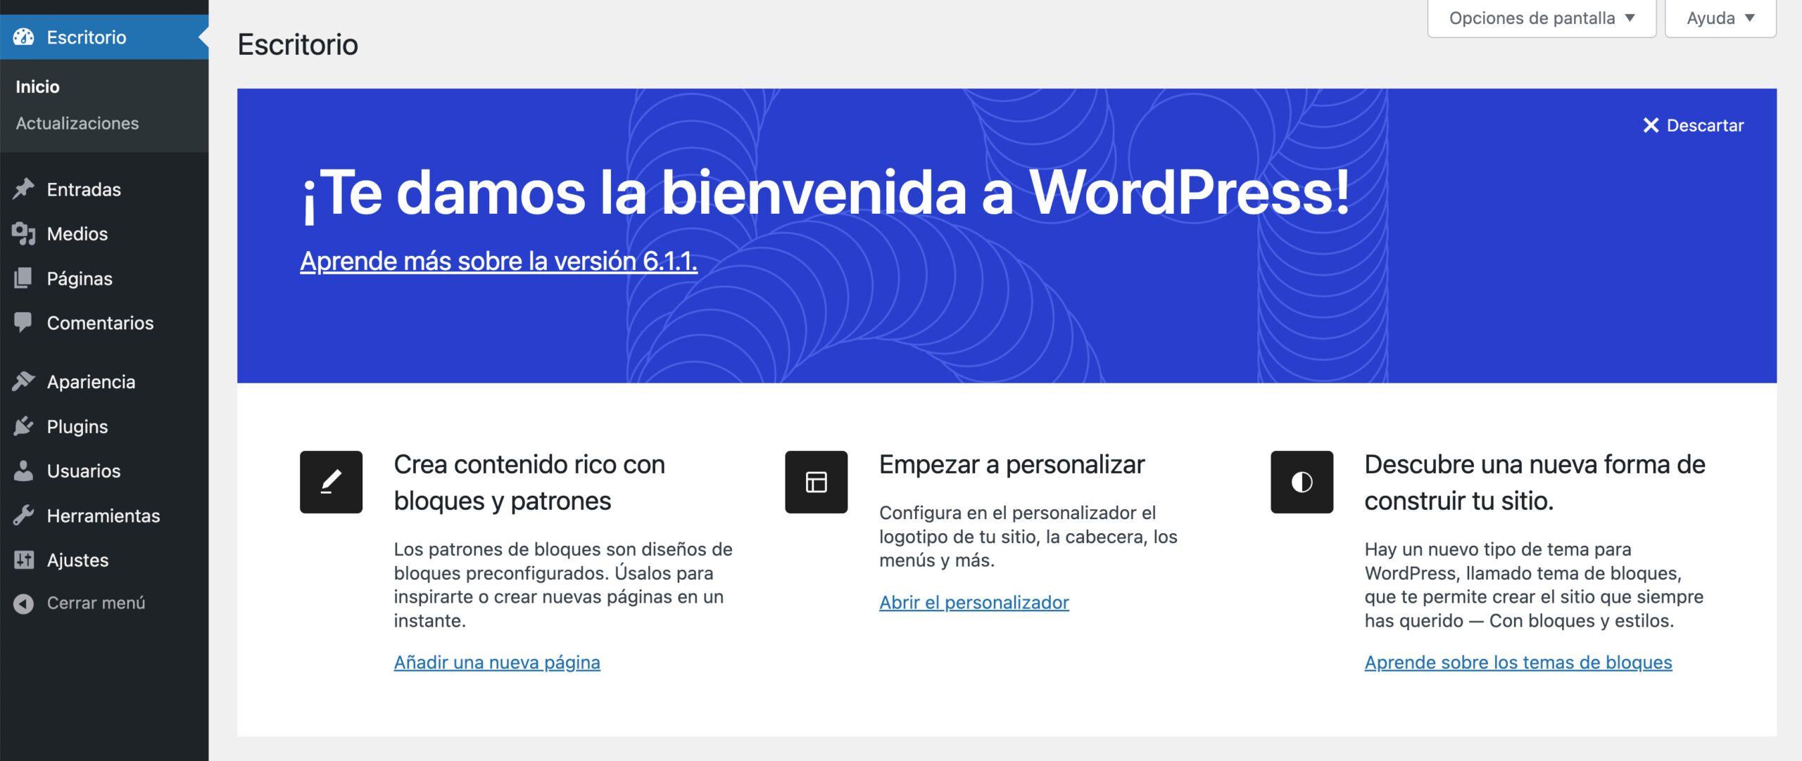The height and width of the screenshot is (761, 1802).
Task: Open Actualizaciones from the sidebar
Action: (77, 123)
